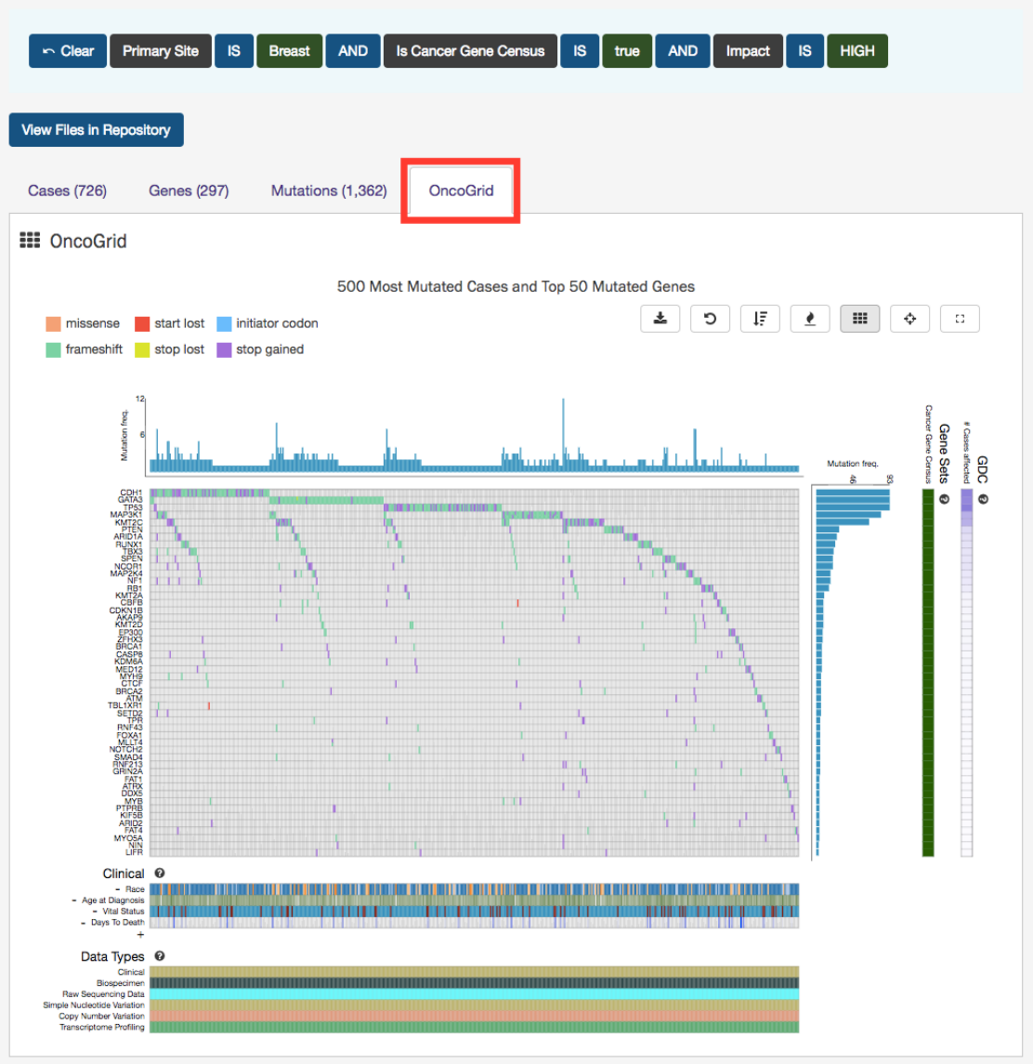Click the Breast filter value
Image resolution: width=1033 pixels, height=1064 pixels.
pos(289,51)
